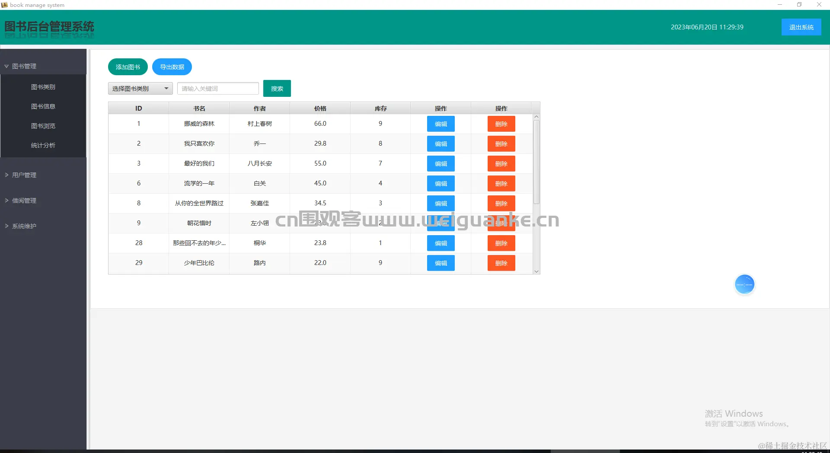Restore down the application window
This screenshot has height=453, width=830.
coord(799,5)
